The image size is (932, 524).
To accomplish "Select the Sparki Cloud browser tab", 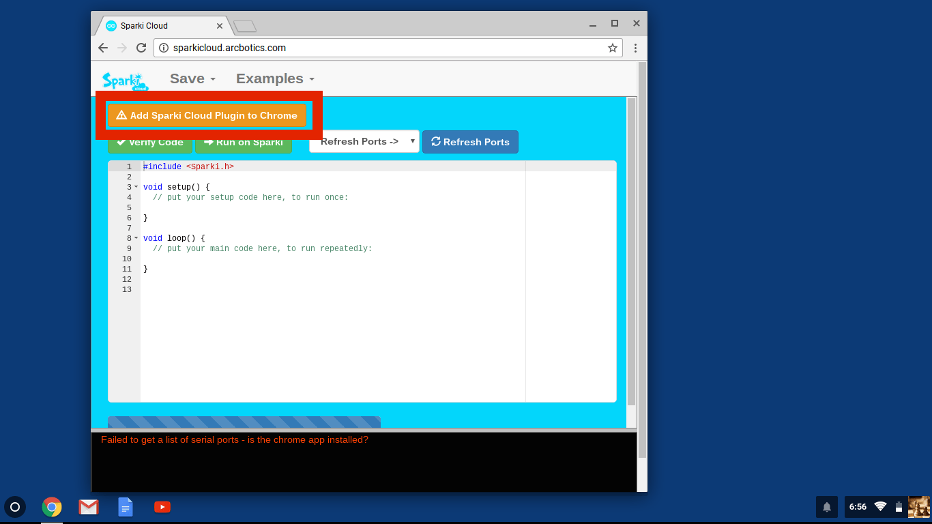I will (162, 26).
